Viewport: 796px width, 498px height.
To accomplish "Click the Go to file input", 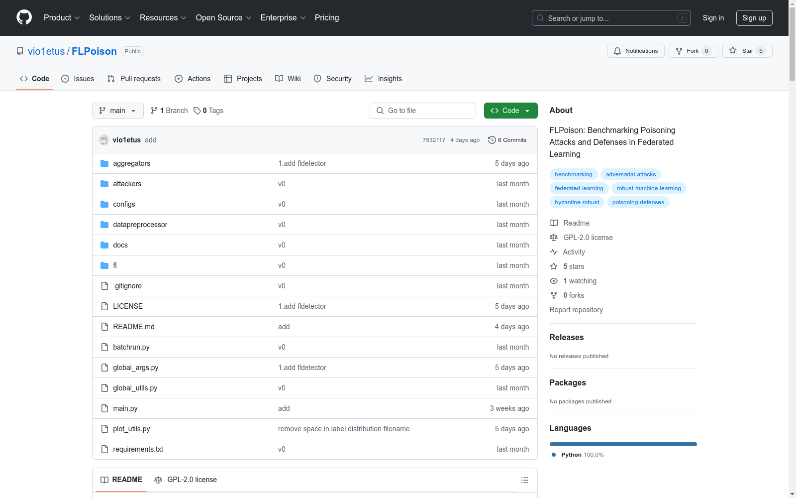I will [423, 111].
